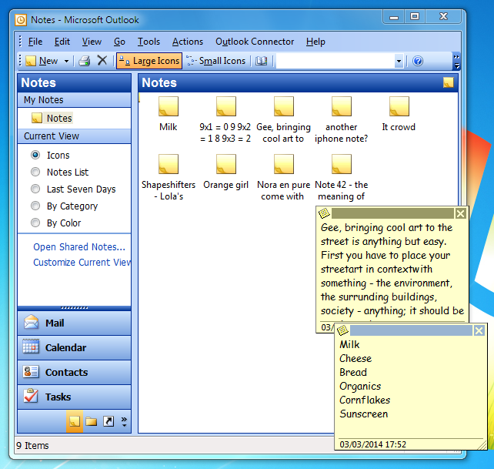Open the Actions menu

point(188,42)
